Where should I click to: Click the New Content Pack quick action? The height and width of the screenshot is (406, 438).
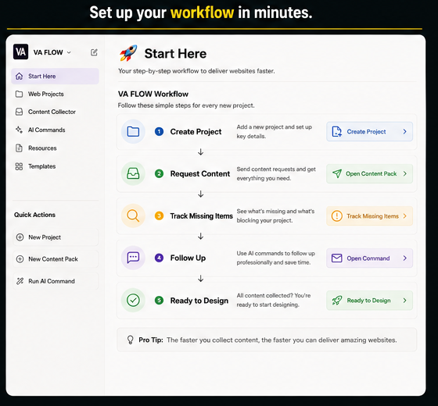coord(56,259)
